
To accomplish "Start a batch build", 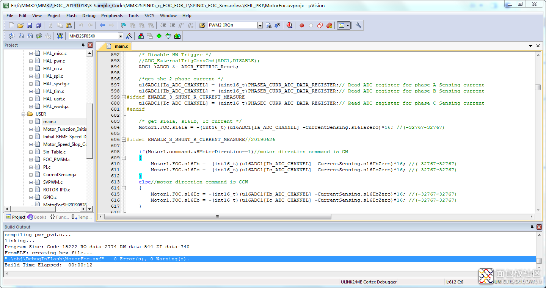I will pos(39,36).
